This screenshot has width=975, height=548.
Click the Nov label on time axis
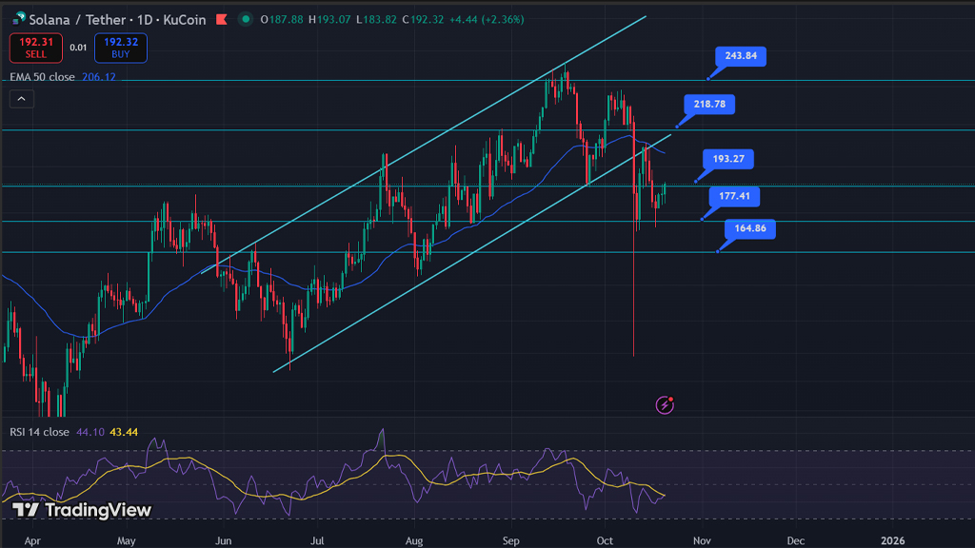[x=702, y=539]
